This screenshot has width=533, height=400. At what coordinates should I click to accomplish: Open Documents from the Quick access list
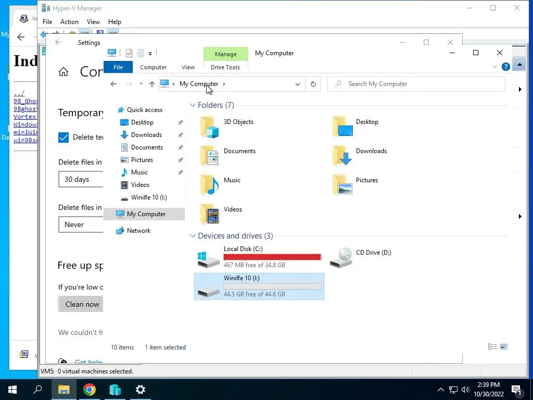point(147,147)
